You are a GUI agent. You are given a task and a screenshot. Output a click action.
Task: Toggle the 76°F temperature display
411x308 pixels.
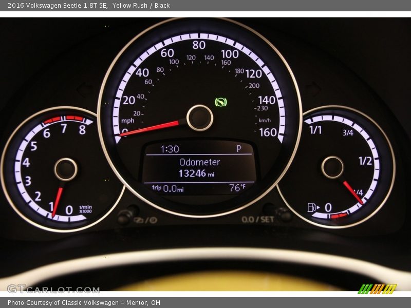click(237, 187)
